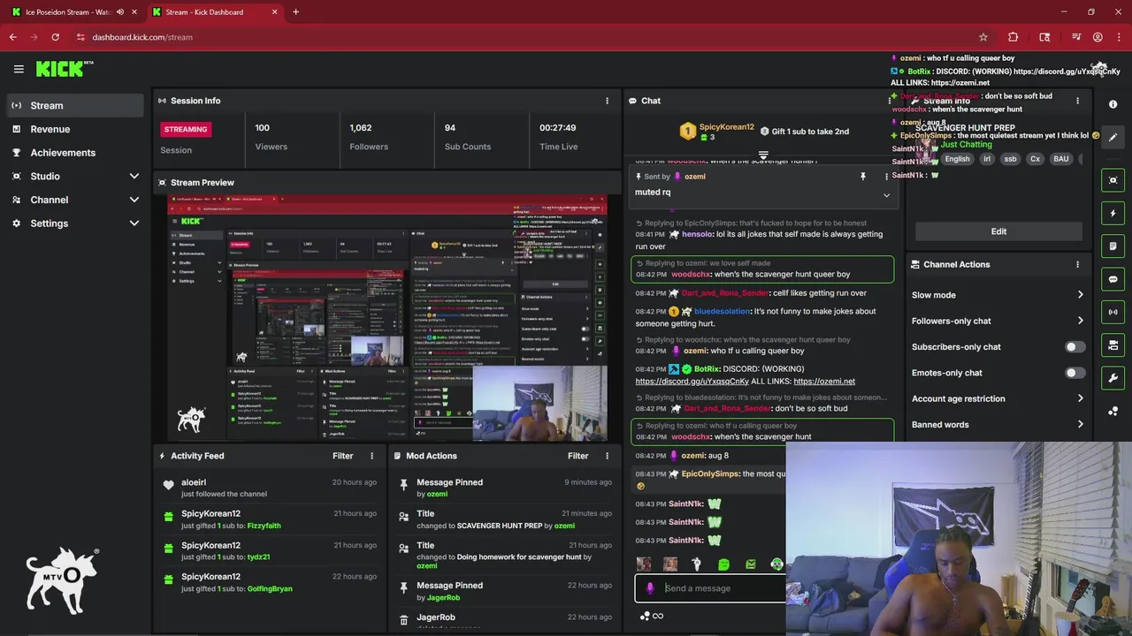Click the browser address bar
Image resolution: width=1132 pixels, height=636 pixels.
click(x=522, y=37)
